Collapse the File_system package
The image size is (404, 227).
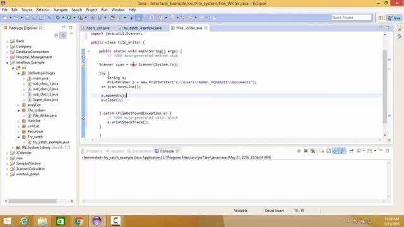(x=18, y=110)
